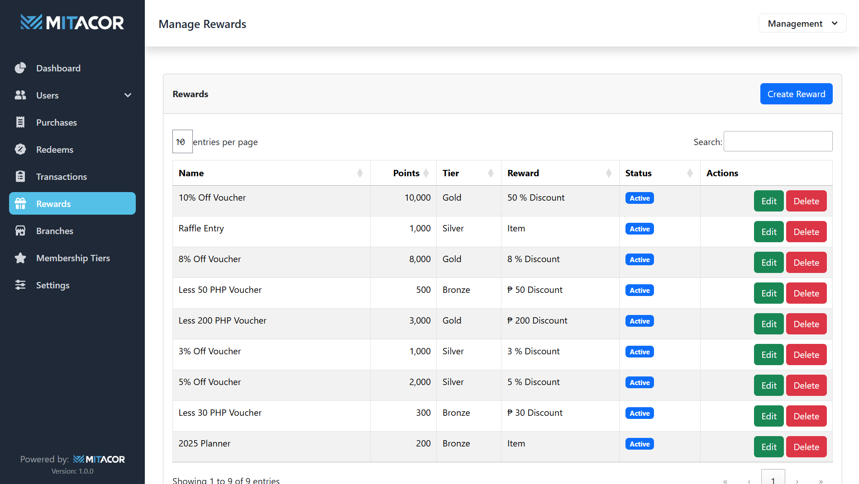Click the MITACOR logo
This screenshot has height=484, width=859.
(x=72, y=22)
